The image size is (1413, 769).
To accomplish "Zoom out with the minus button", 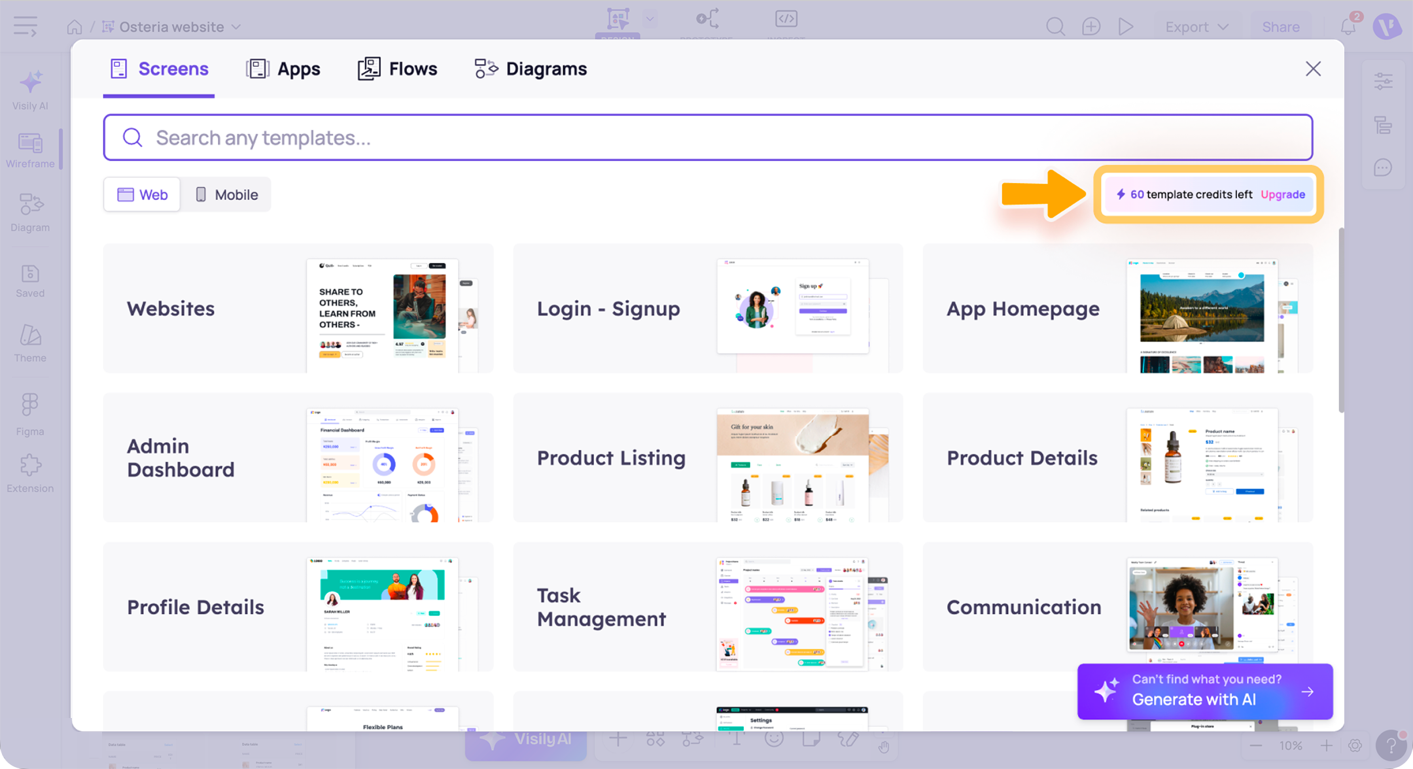I will tap(1255, 745).
